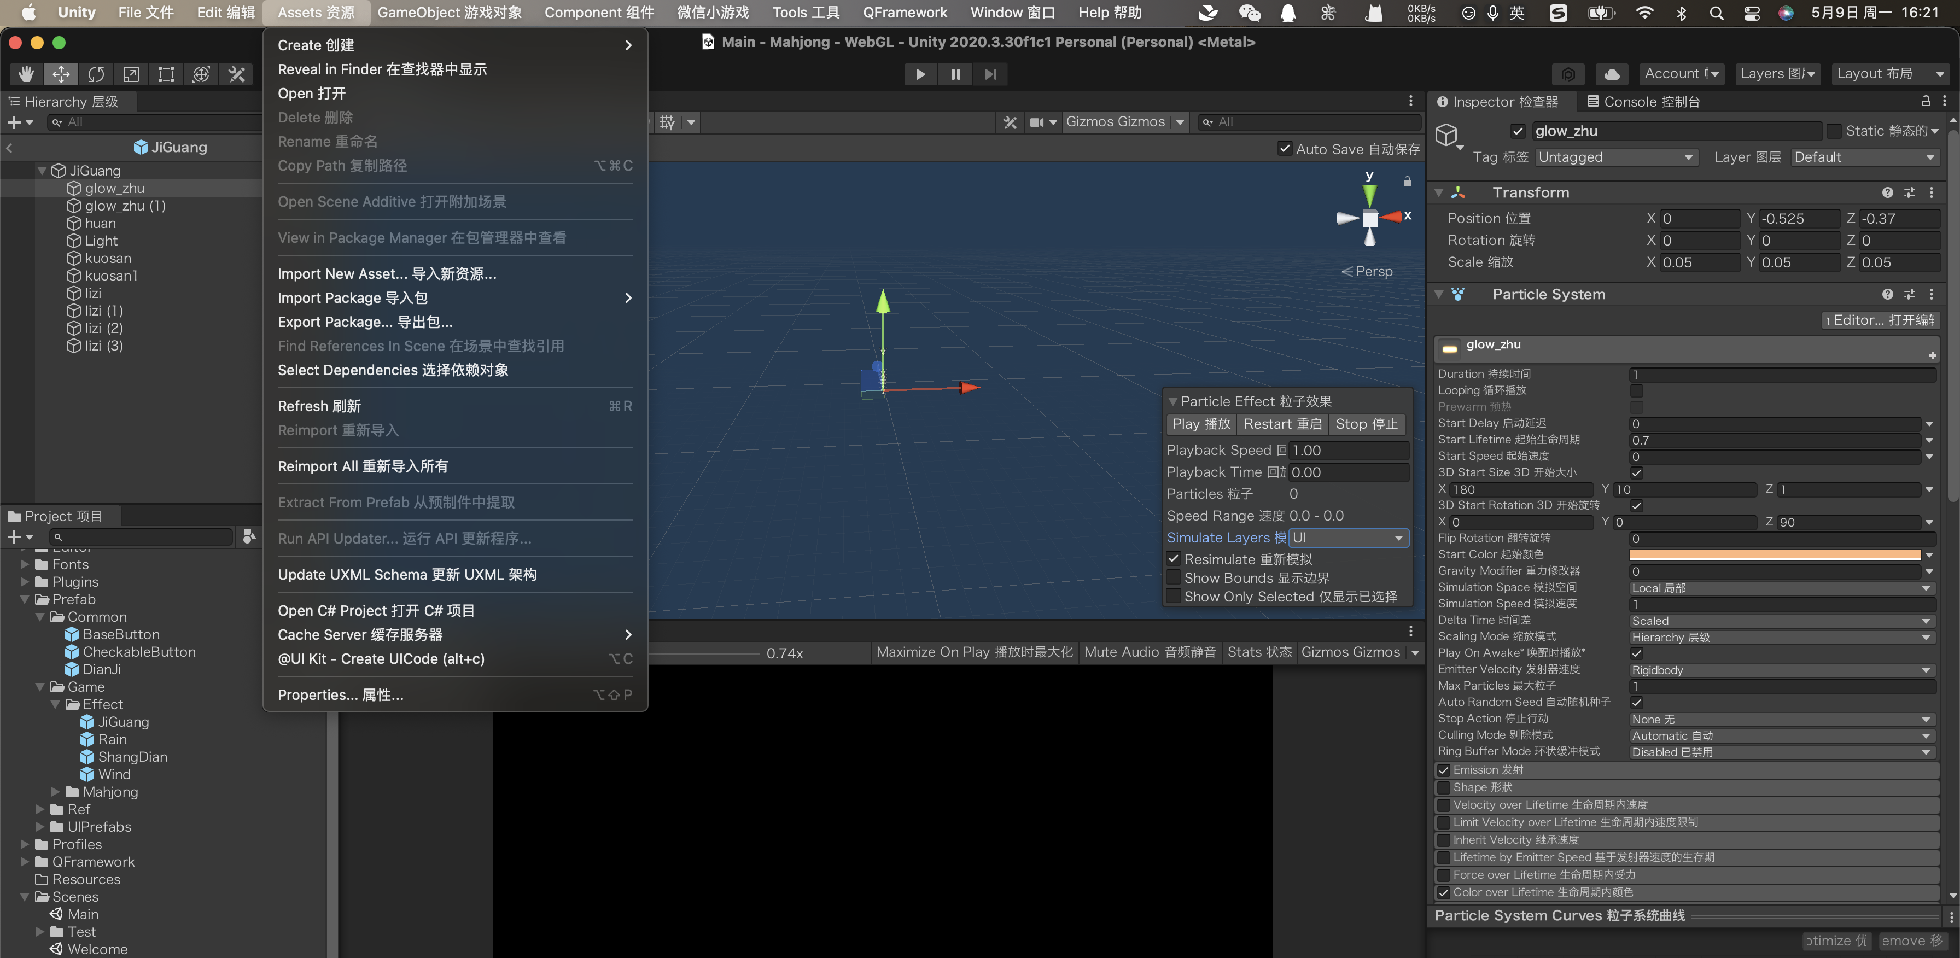The height and width of the screenshot is (958, 1960).
Task: Open the particle Editor button
Action: point(1880,320)
